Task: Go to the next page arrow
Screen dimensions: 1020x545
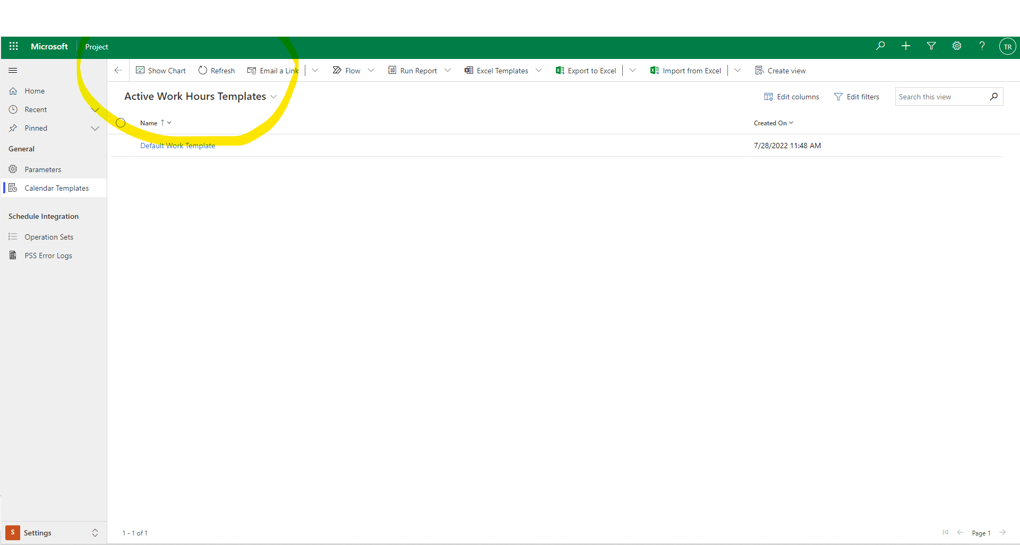Action: pyautogui.click(x=1002, y=532)
